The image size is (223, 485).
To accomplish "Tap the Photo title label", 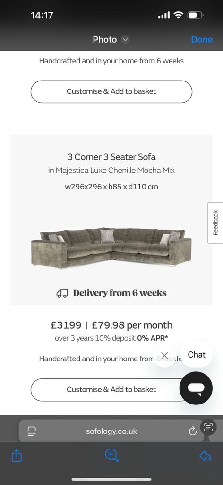I will point(105,40).
